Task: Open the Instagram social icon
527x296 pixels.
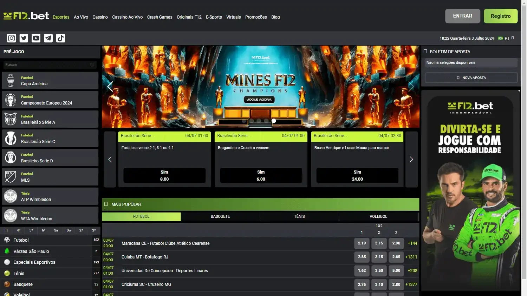Action: pyautogui.click(x=12, y=38)
